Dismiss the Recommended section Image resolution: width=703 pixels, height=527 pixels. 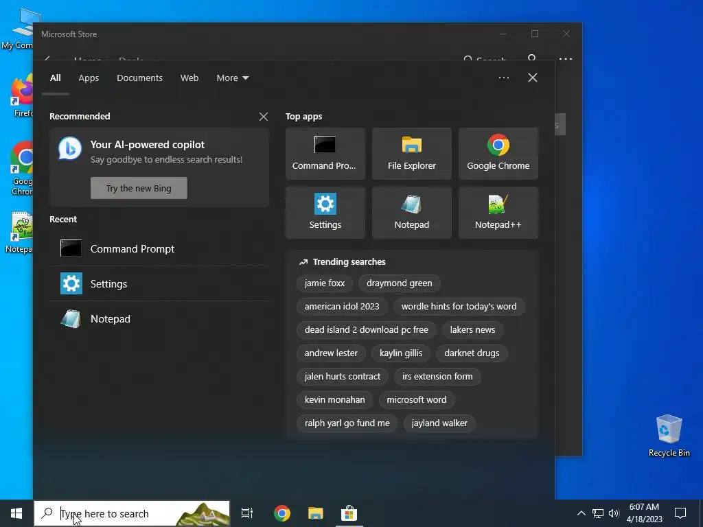click(x=264, y=117)
